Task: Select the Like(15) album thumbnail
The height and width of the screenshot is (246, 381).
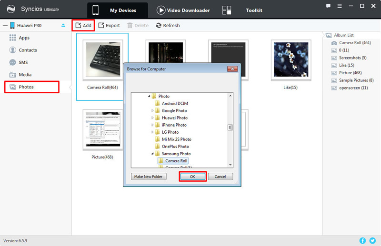Action: pos(291,60)
